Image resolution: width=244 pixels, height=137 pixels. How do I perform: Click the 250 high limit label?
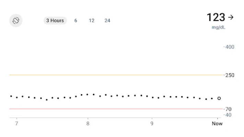[x=230, y=75]
